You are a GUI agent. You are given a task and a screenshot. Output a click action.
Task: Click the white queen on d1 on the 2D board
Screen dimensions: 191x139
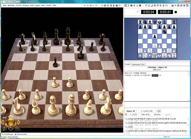[x=155, y=56]
